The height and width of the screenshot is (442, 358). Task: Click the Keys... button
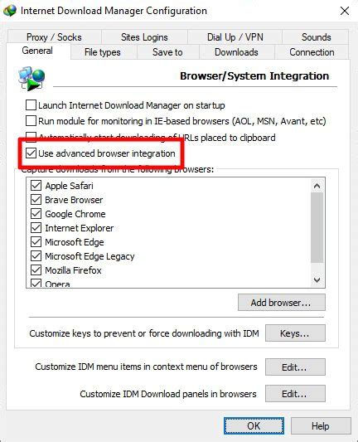click(295, 333)
